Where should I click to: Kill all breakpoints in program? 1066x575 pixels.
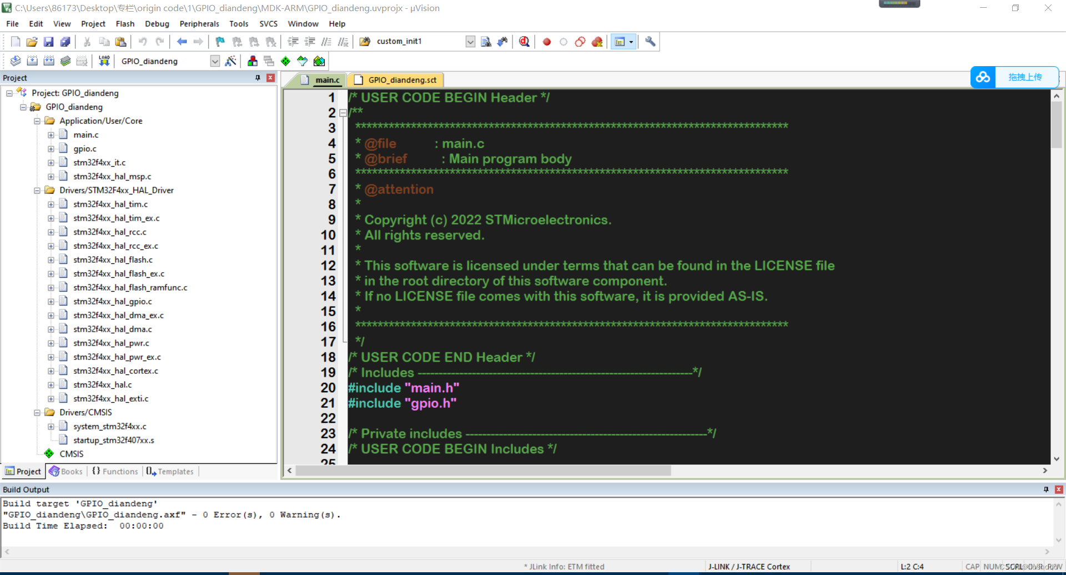tap(597, 42)
